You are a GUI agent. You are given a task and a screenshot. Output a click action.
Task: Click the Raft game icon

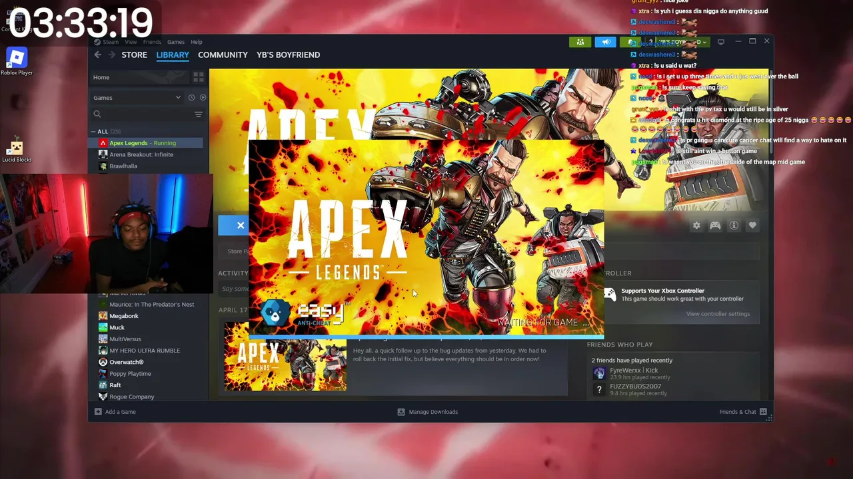pyautogui.click(x=103, y=385)
